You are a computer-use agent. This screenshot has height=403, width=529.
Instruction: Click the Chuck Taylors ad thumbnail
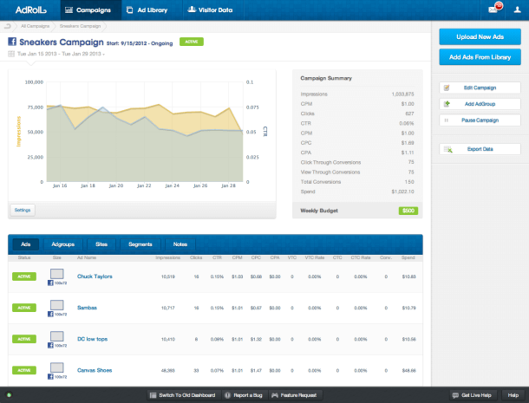click(57, 274)
